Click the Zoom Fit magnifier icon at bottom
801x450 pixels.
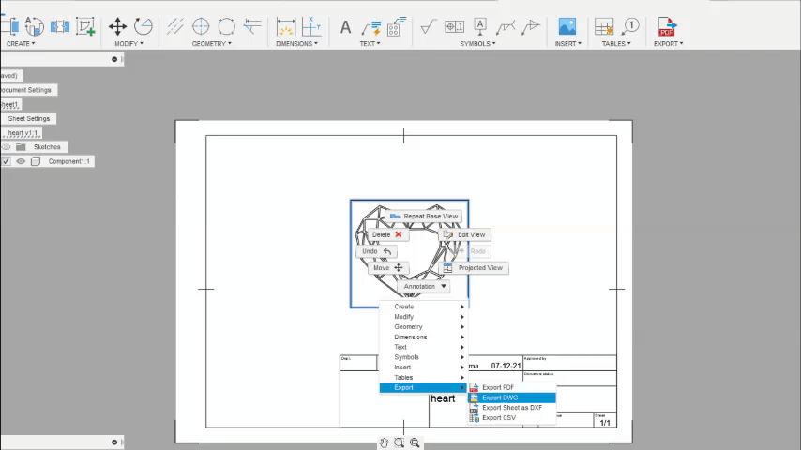(415, 442)
